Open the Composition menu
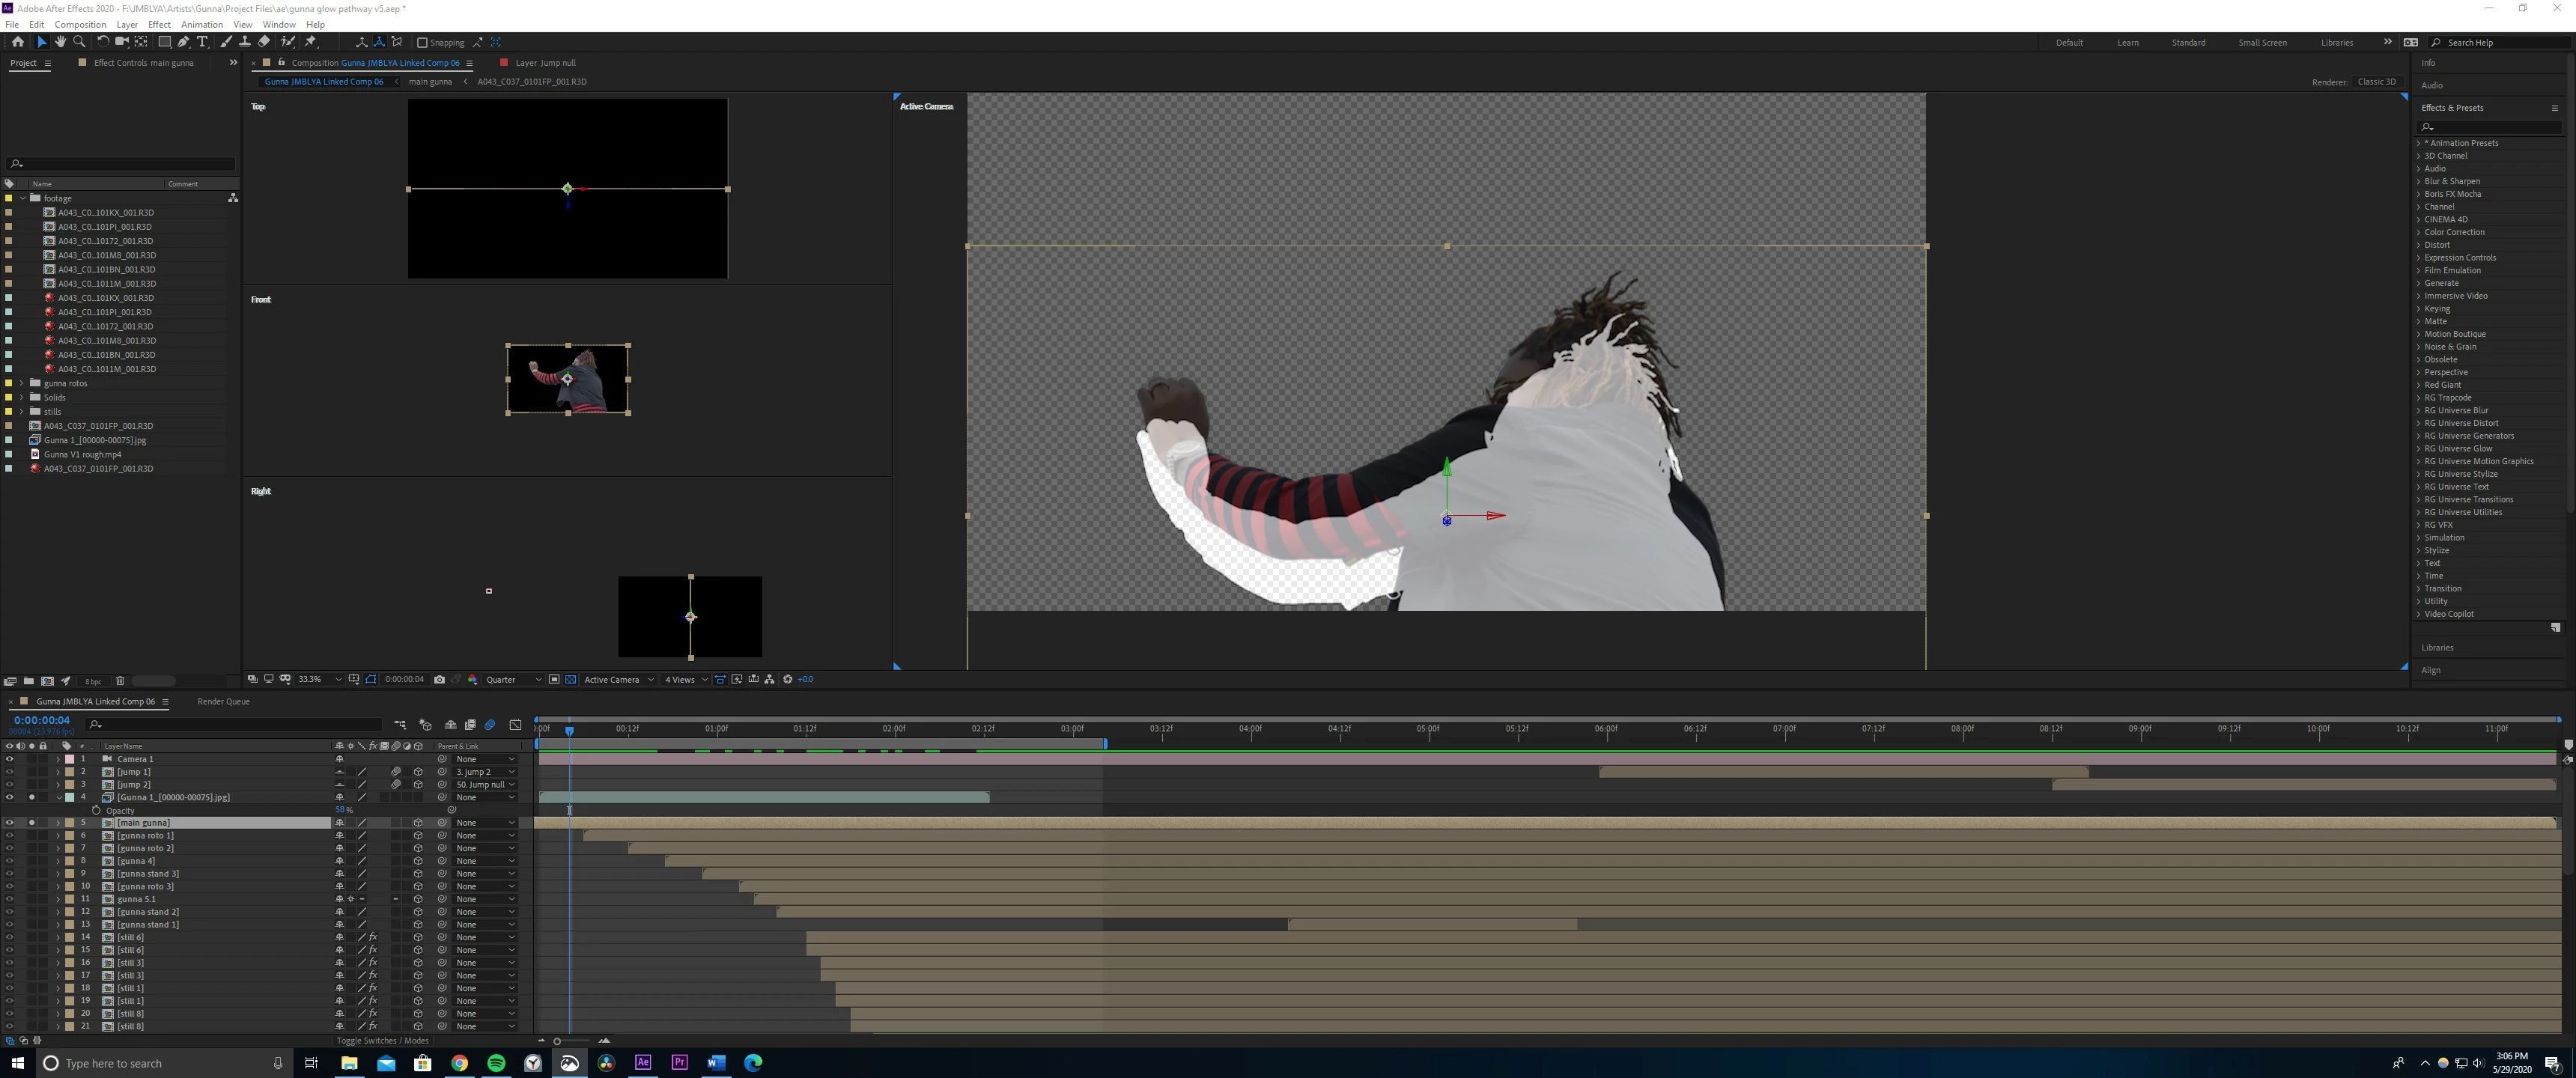This screenshot has height=1078, width=2576. (x=80, y=24)
